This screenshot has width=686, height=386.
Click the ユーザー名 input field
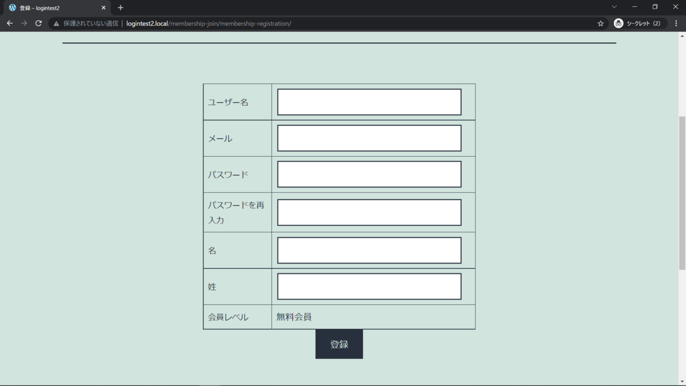point(369,101)
